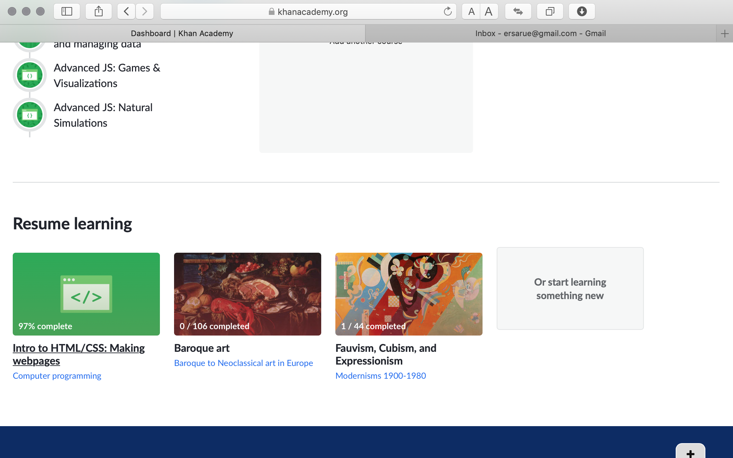This screenshot has height=458, width=733.
Task: Toggle the Safari sidebar button
Action: (x=67, y=11)
